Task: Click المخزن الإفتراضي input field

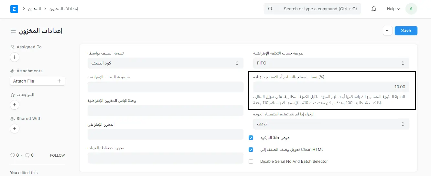Action: pyautogui.click(x=165, y=134)
